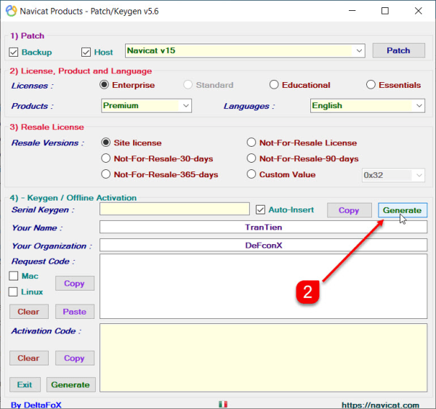436x409 pixels.
Task: Open the 0x32 custom value dropdown
Action: (393, 175)
